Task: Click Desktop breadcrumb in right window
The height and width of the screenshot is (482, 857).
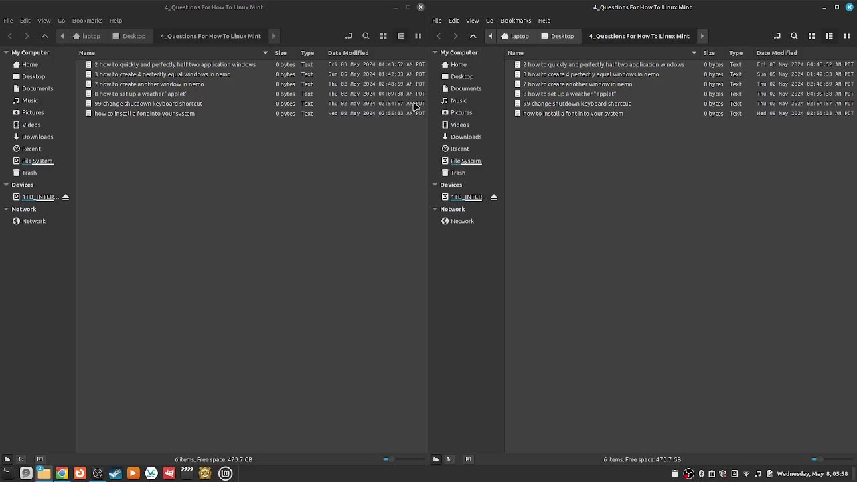Action: [558, 36]
